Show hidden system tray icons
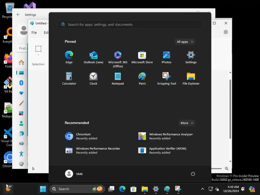260x195 pixels. tap(202, 189)
